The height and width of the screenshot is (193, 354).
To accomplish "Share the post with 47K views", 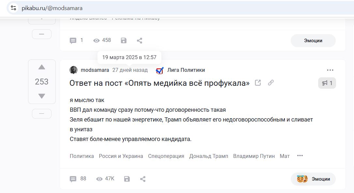I will click(143, 179).
